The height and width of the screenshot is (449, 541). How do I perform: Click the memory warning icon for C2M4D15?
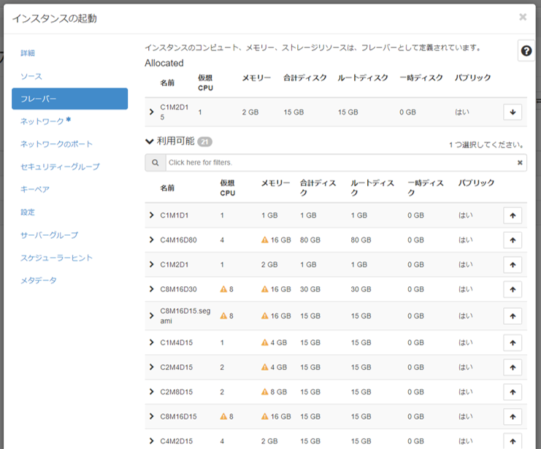(x=264, y=367)
